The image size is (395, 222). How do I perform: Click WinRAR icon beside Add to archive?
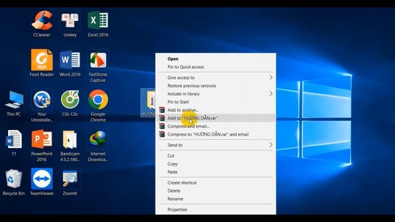(x=162, y=110)
